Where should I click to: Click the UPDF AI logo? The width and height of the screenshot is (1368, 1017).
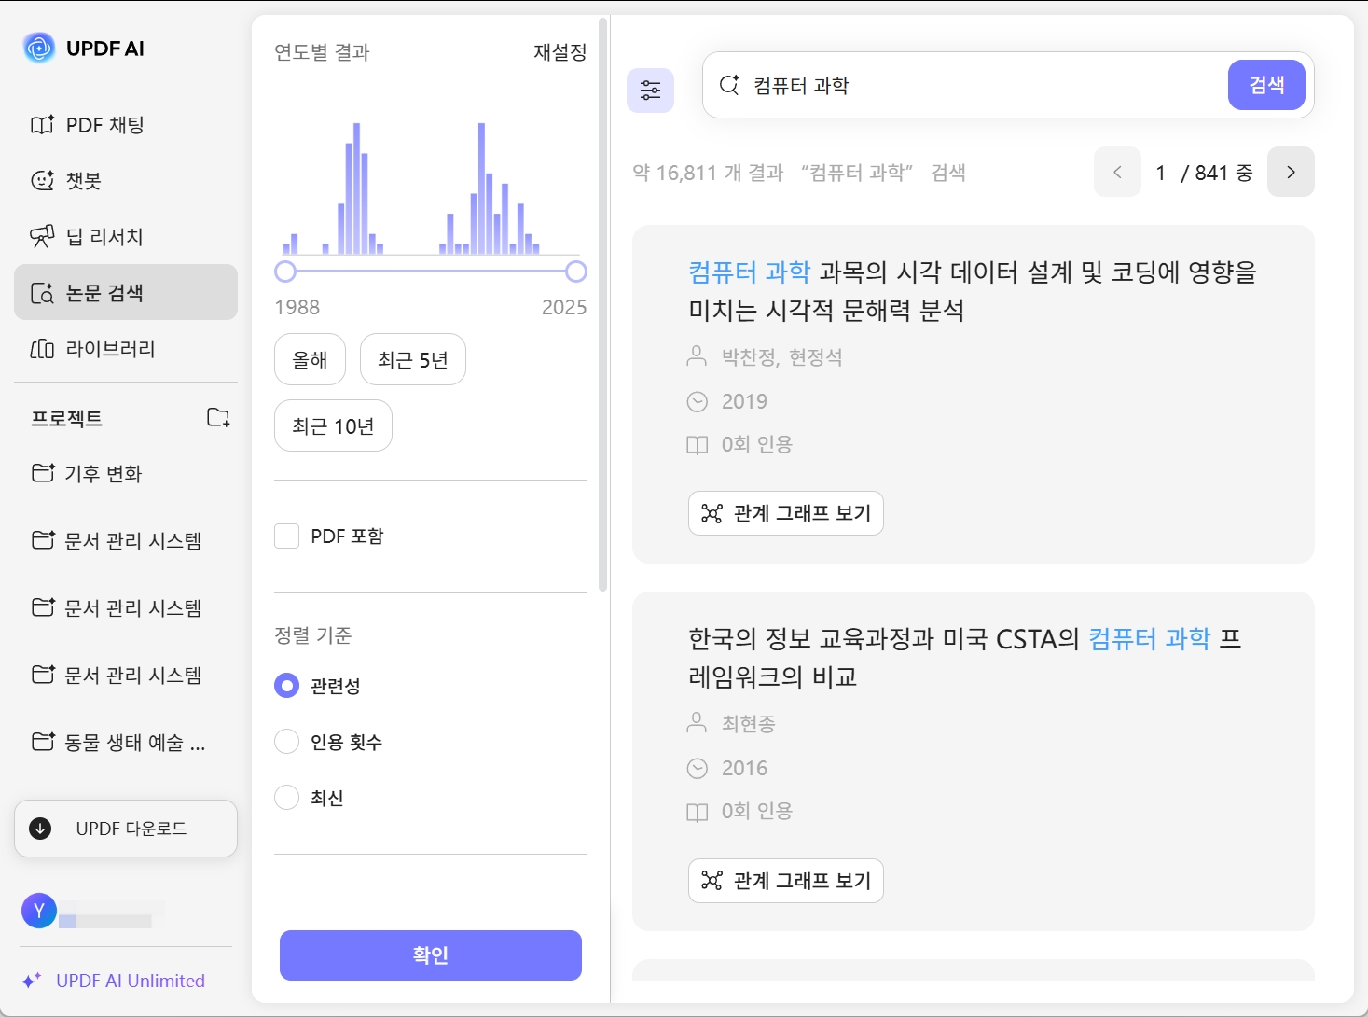pyautogui.click(x=39, y=49)
